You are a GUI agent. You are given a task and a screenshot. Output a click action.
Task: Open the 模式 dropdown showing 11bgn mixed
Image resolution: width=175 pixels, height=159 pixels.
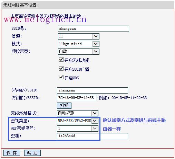[78, 44]
